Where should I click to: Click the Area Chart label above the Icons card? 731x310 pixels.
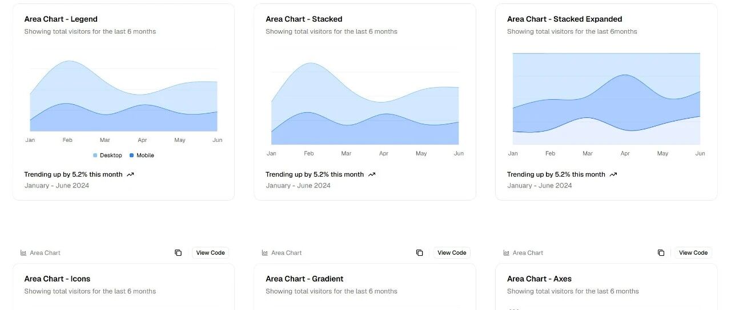tap(45, 253)
